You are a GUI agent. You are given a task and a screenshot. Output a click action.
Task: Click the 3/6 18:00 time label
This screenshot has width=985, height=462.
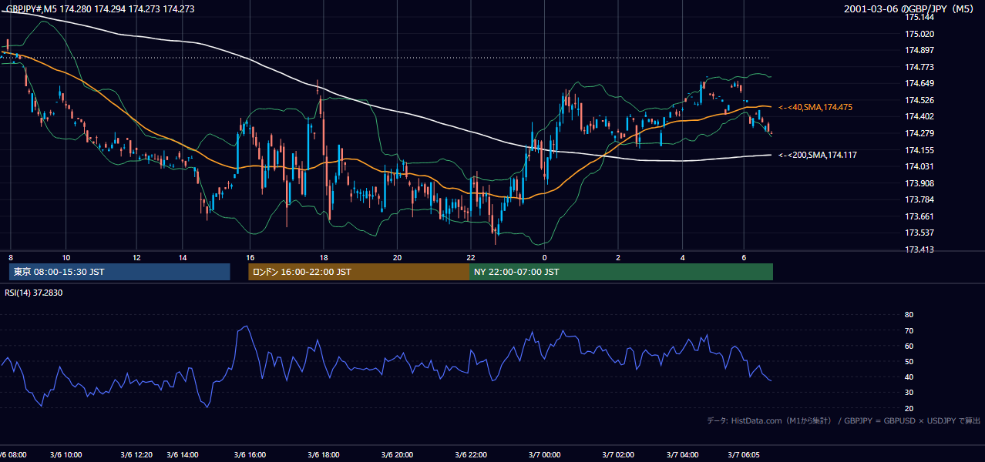(324, 454)
